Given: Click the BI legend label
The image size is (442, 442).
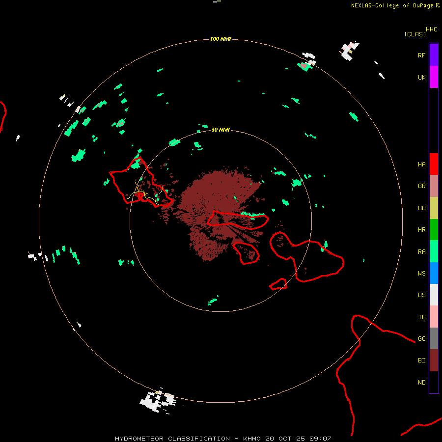Looking at the screenshot, I should point(421,360).
